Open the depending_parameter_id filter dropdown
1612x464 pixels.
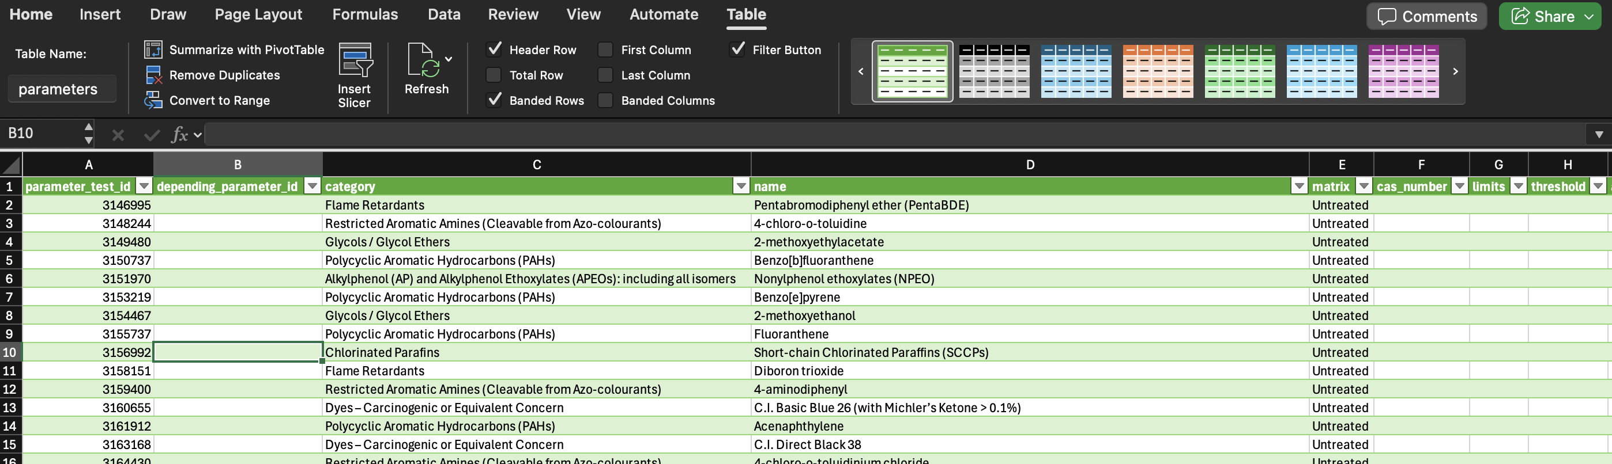click(x=312, y=185)
